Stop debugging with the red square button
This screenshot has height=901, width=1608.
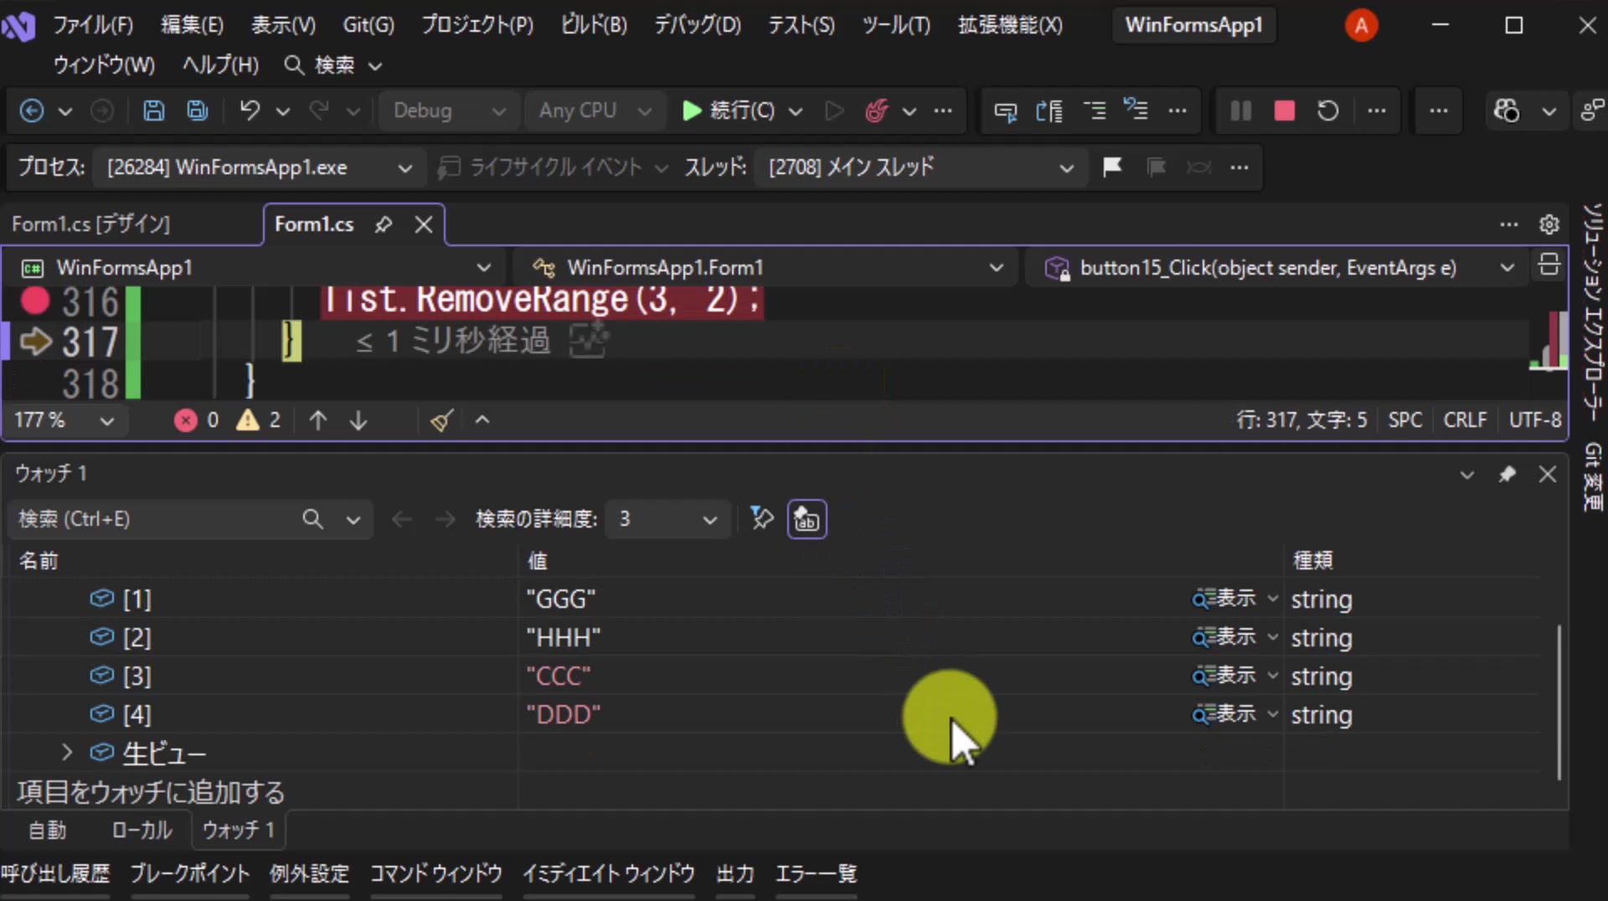point(1284,111)
